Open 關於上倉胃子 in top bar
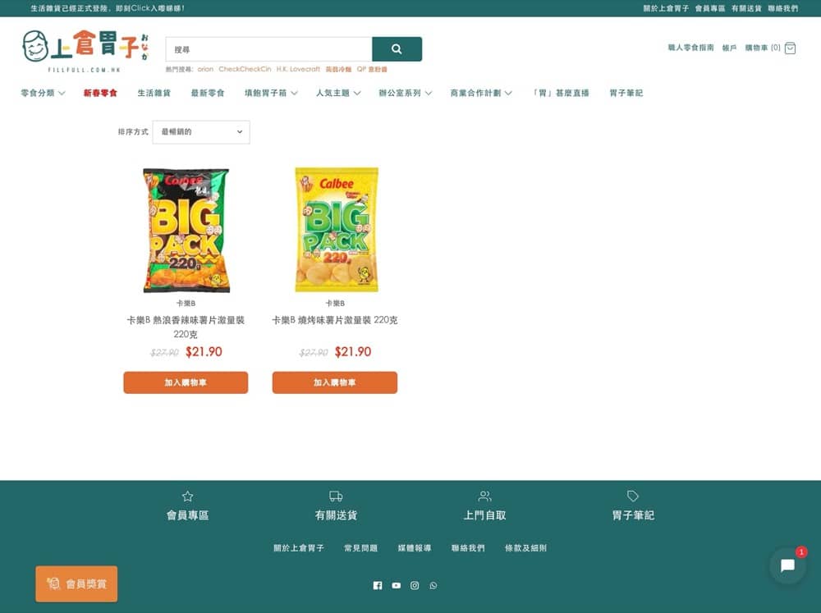This screenshot has width=821, height=613. 666,8
